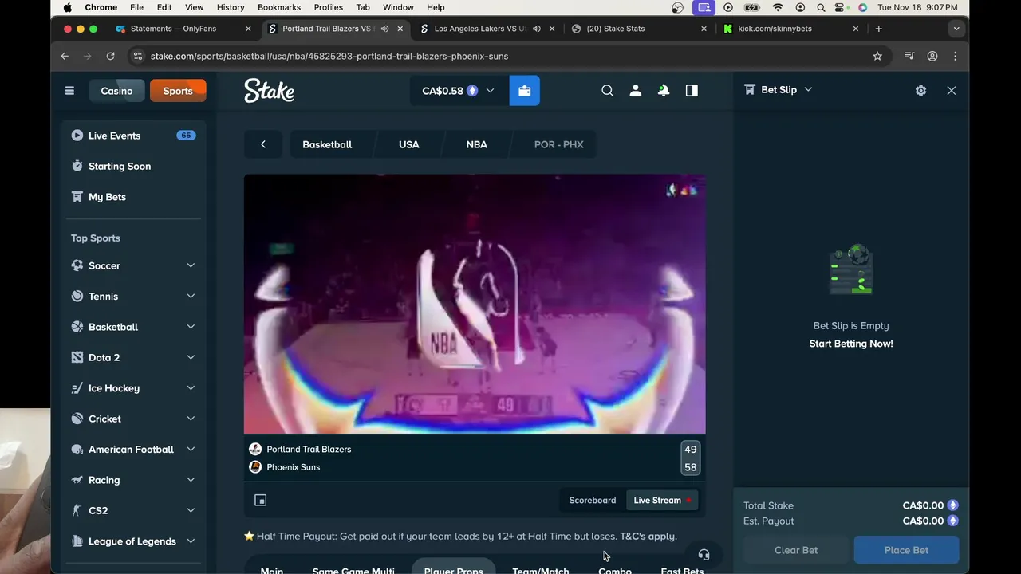Switch to (20) Stake Stats tab
Image resolution: width=1021 pixels, height=574 pixels.
point(638,29)
